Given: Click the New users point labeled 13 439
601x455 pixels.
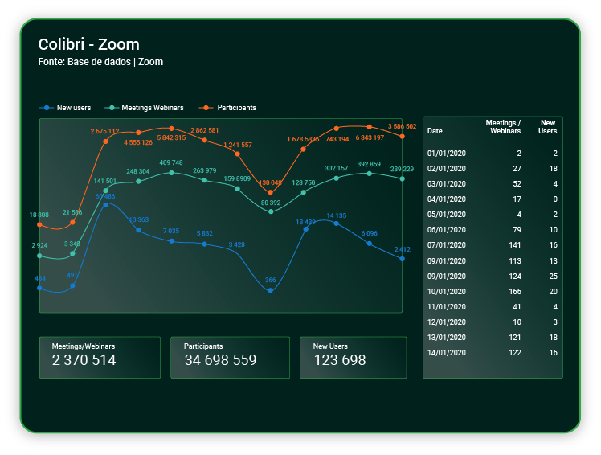Looking at the screenshot, I should [306, 229].
